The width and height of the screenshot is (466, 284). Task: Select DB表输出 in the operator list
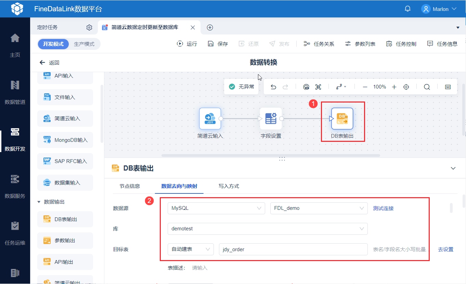point(65,219)
